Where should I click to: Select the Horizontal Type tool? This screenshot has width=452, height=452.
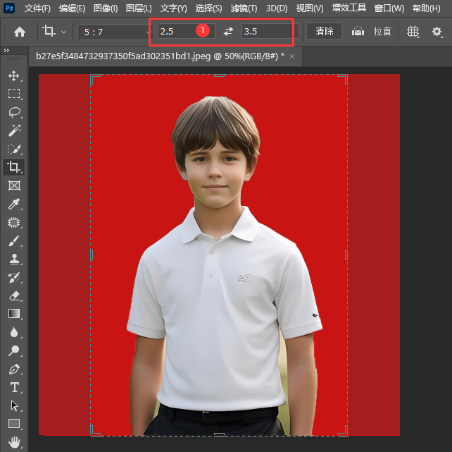(13, 387)
